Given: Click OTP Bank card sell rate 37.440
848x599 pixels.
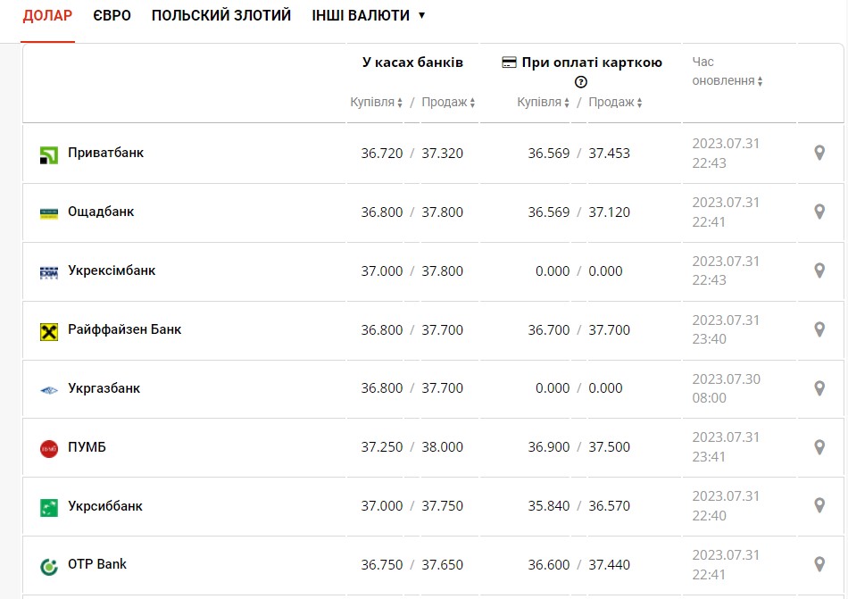Looking at the screenshot, I should click(x=609, y=565).
